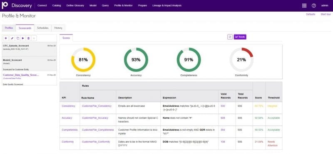Delete scorecard with trash icon
The image size is (333, 154).
click(x=28, y=38)
